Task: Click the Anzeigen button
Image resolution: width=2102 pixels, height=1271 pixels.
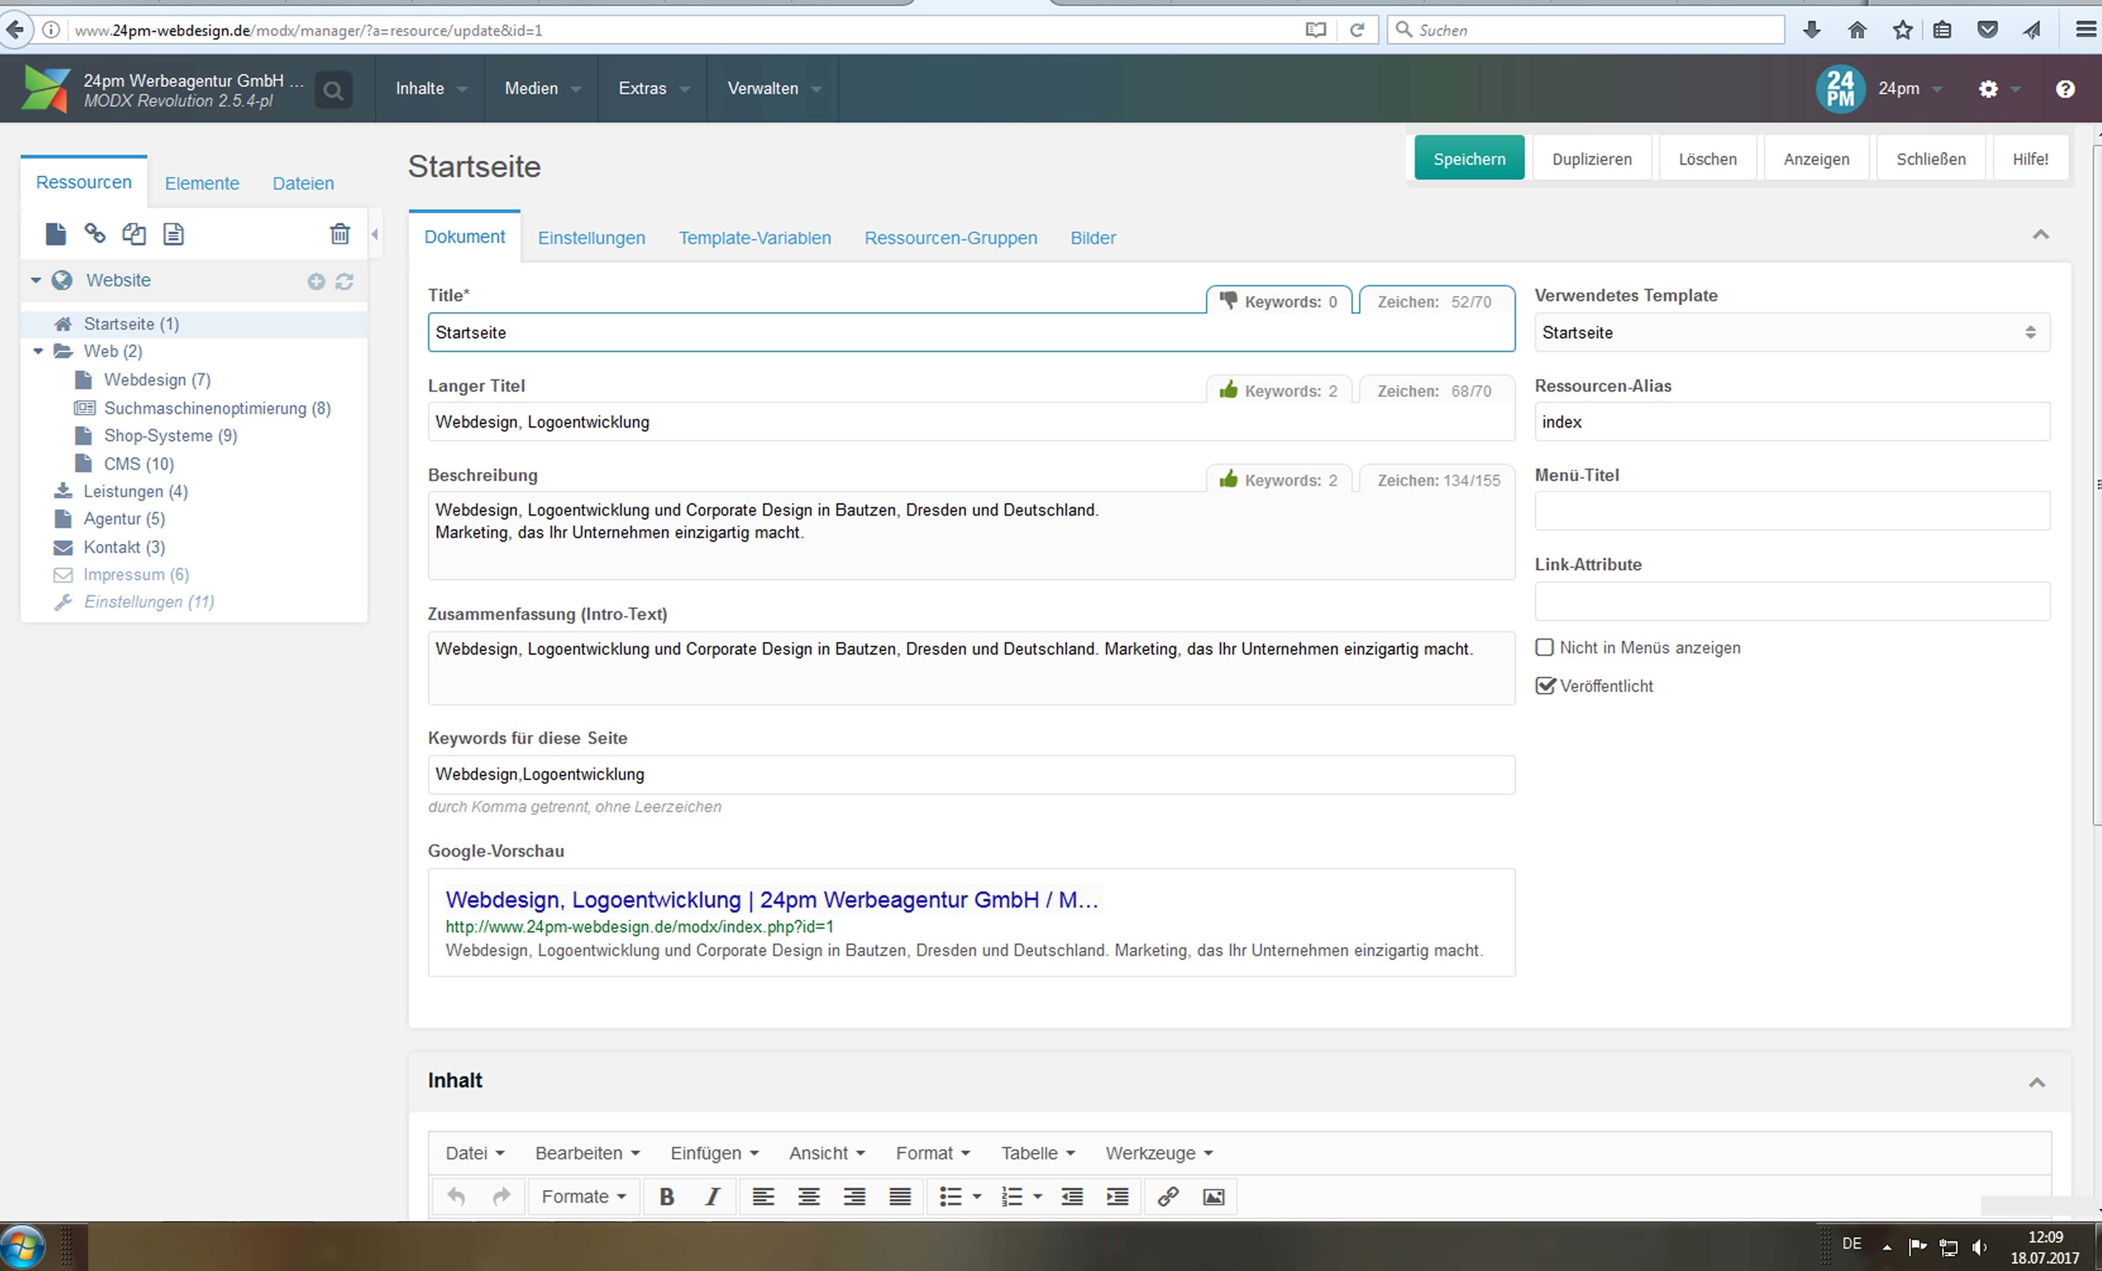Action: pos(1816,158)
